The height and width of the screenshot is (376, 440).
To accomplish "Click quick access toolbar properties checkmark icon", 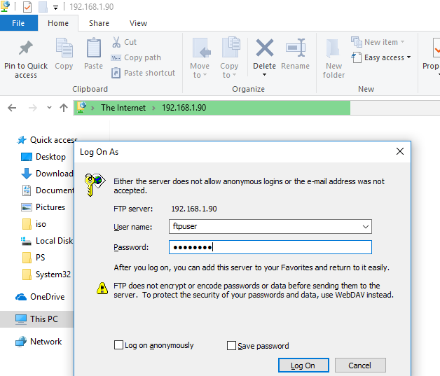I will coord(27,7).
